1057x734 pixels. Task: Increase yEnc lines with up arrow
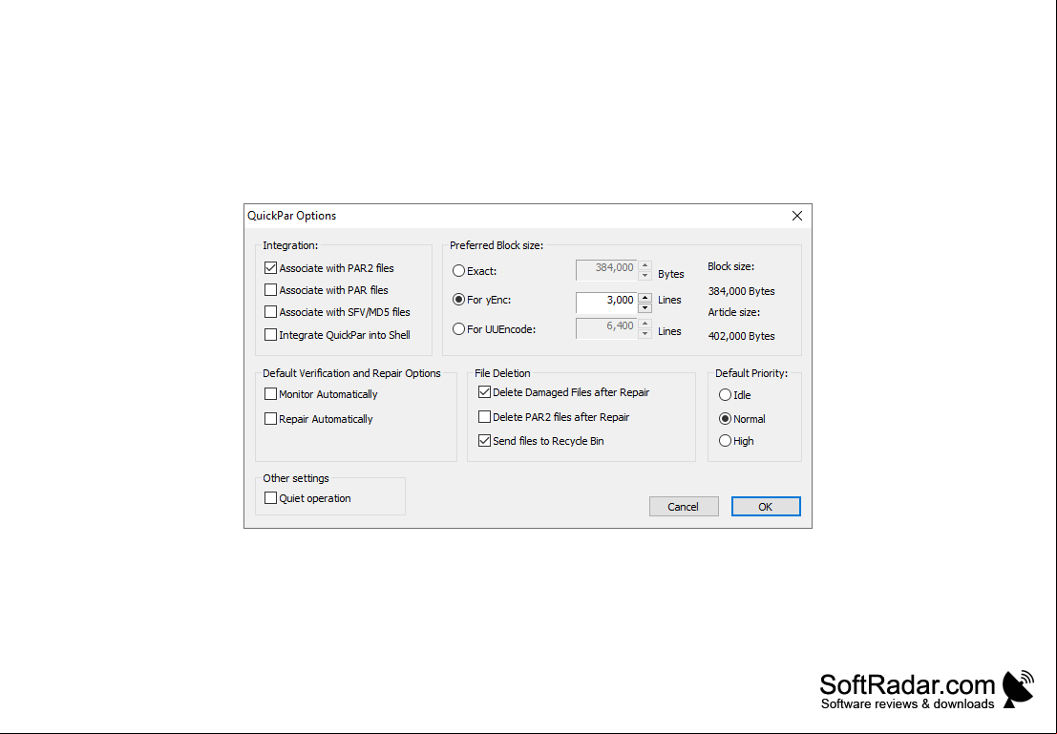pyautogui.click(x=645, y=297)
